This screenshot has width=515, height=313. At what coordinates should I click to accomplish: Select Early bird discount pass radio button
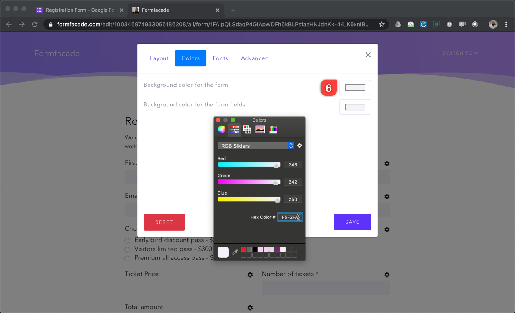coord(127,240)
